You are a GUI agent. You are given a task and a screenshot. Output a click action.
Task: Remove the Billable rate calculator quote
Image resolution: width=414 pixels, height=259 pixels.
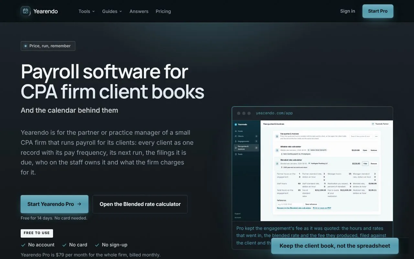click(x=374, y=150)
